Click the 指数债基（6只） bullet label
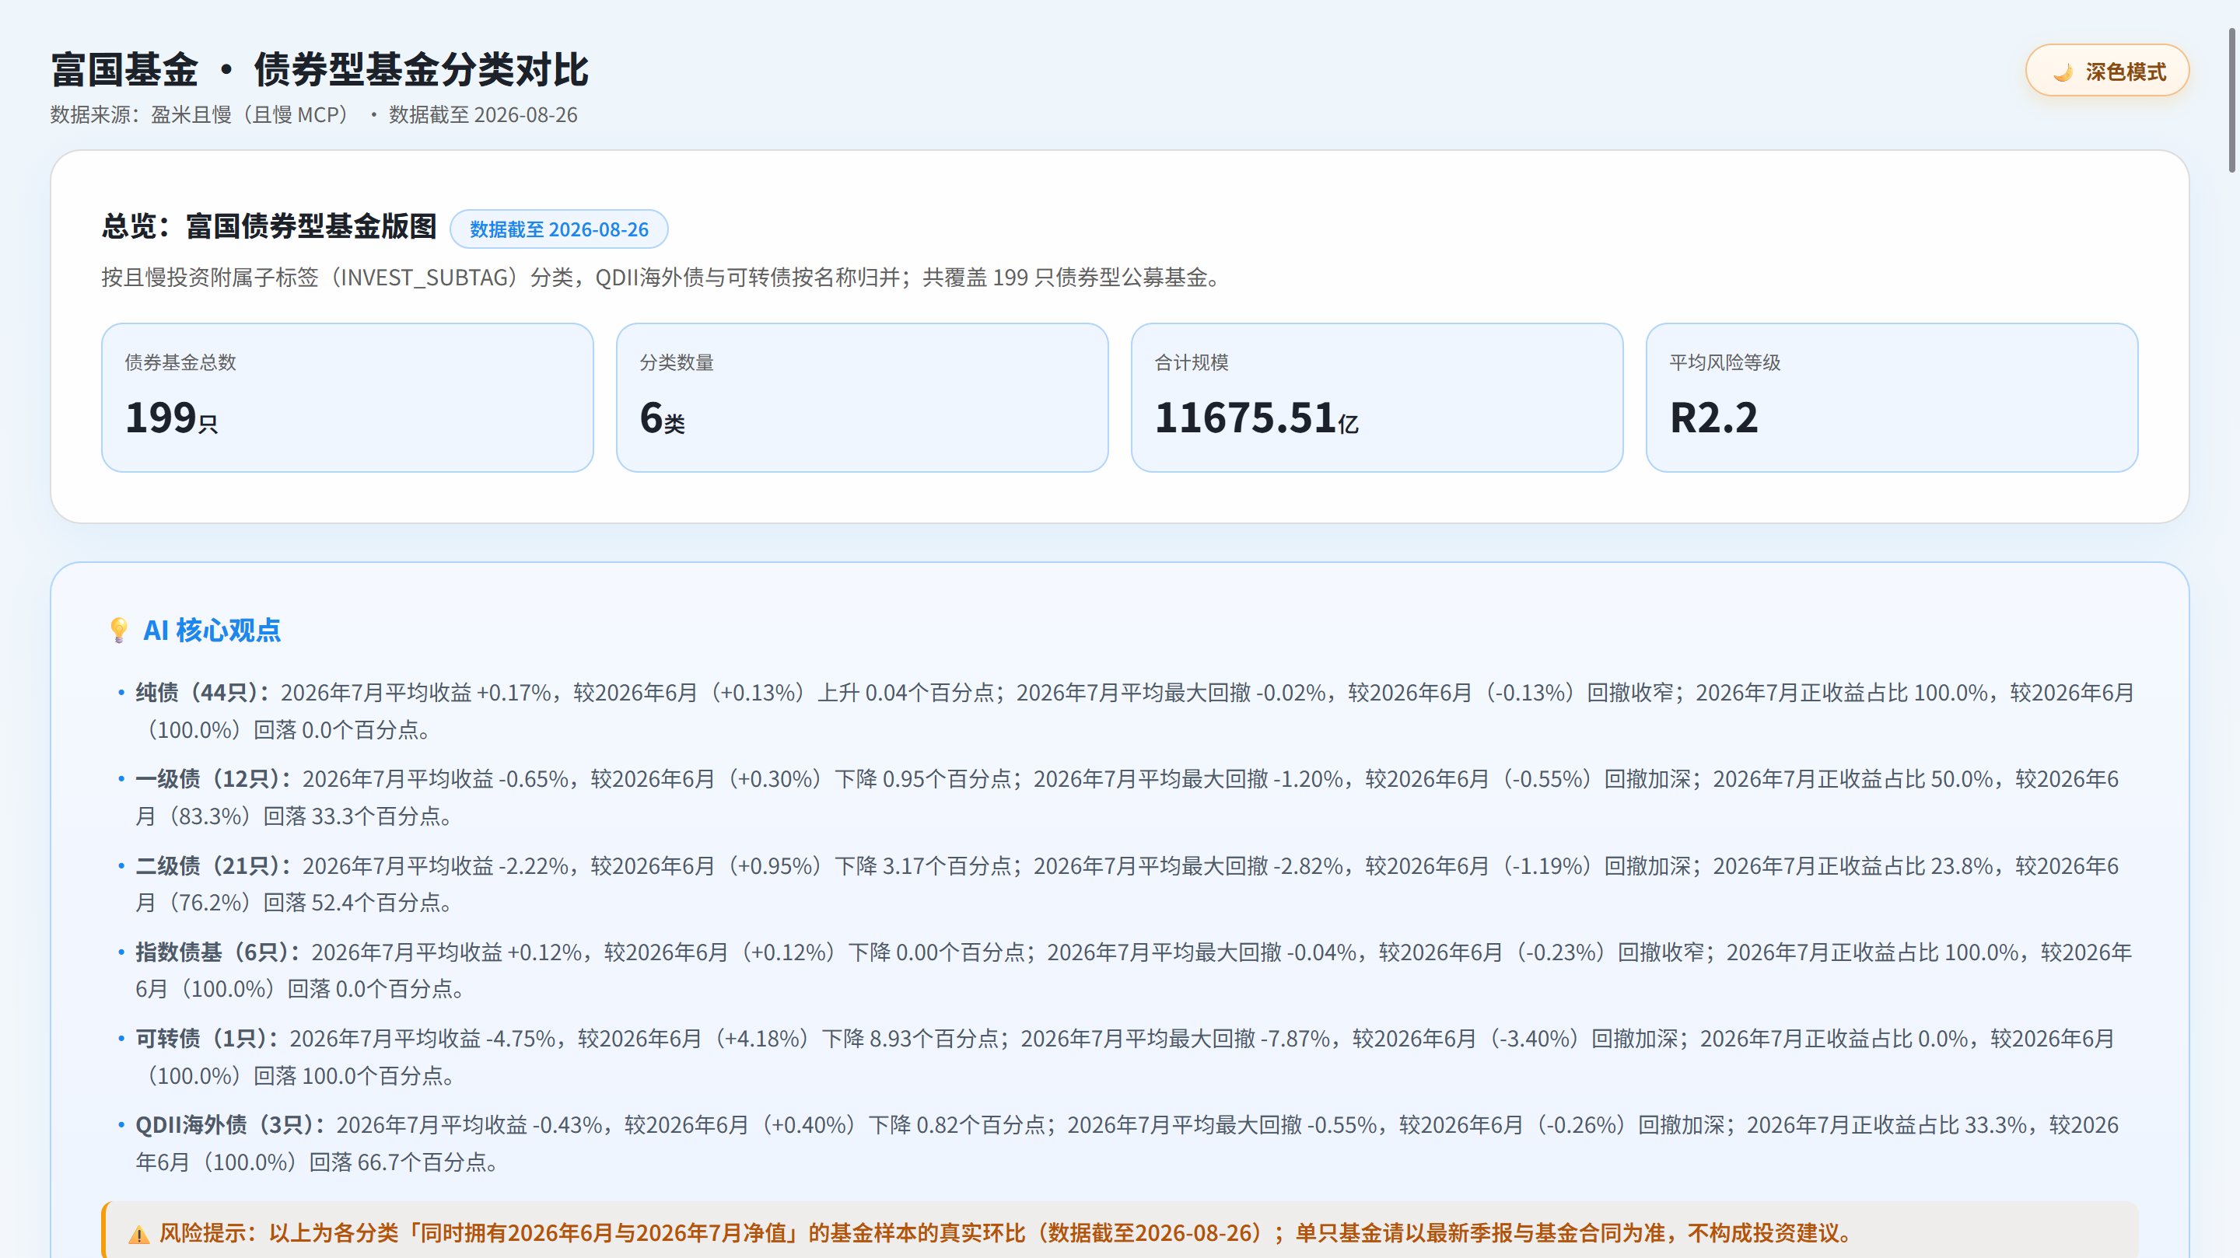 click(x=219, y=953)
